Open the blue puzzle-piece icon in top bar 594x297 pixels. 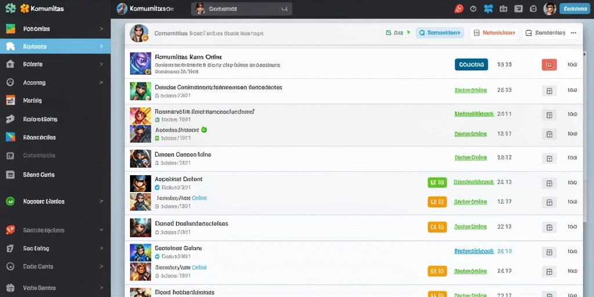tap(488, 9)
